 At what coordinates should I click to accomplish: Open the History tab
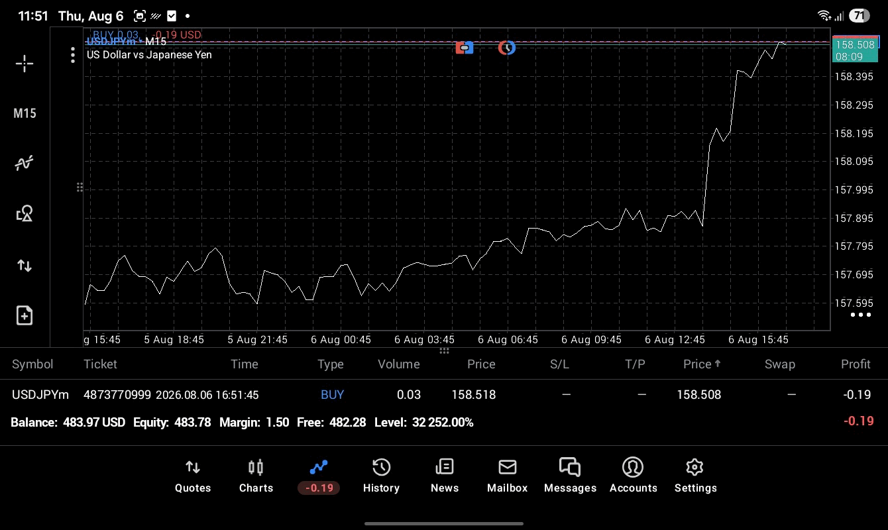tap(381, 476)
